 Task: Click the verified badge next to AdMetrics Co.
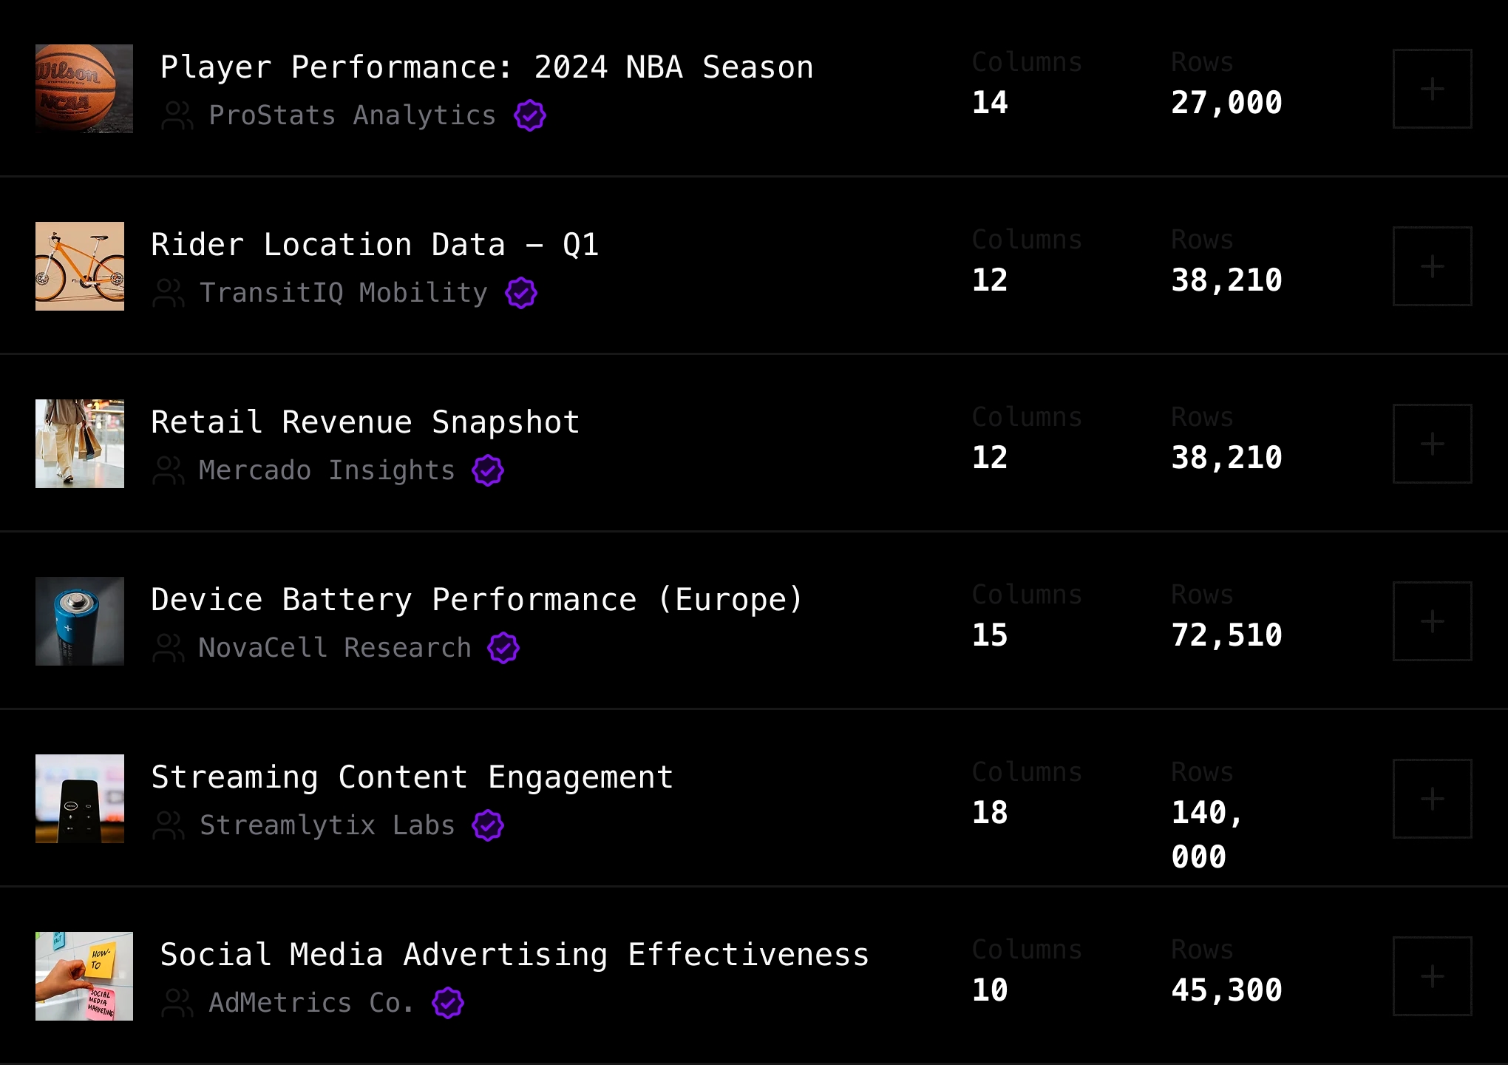pyautogui.click(x=448, y=1003)
